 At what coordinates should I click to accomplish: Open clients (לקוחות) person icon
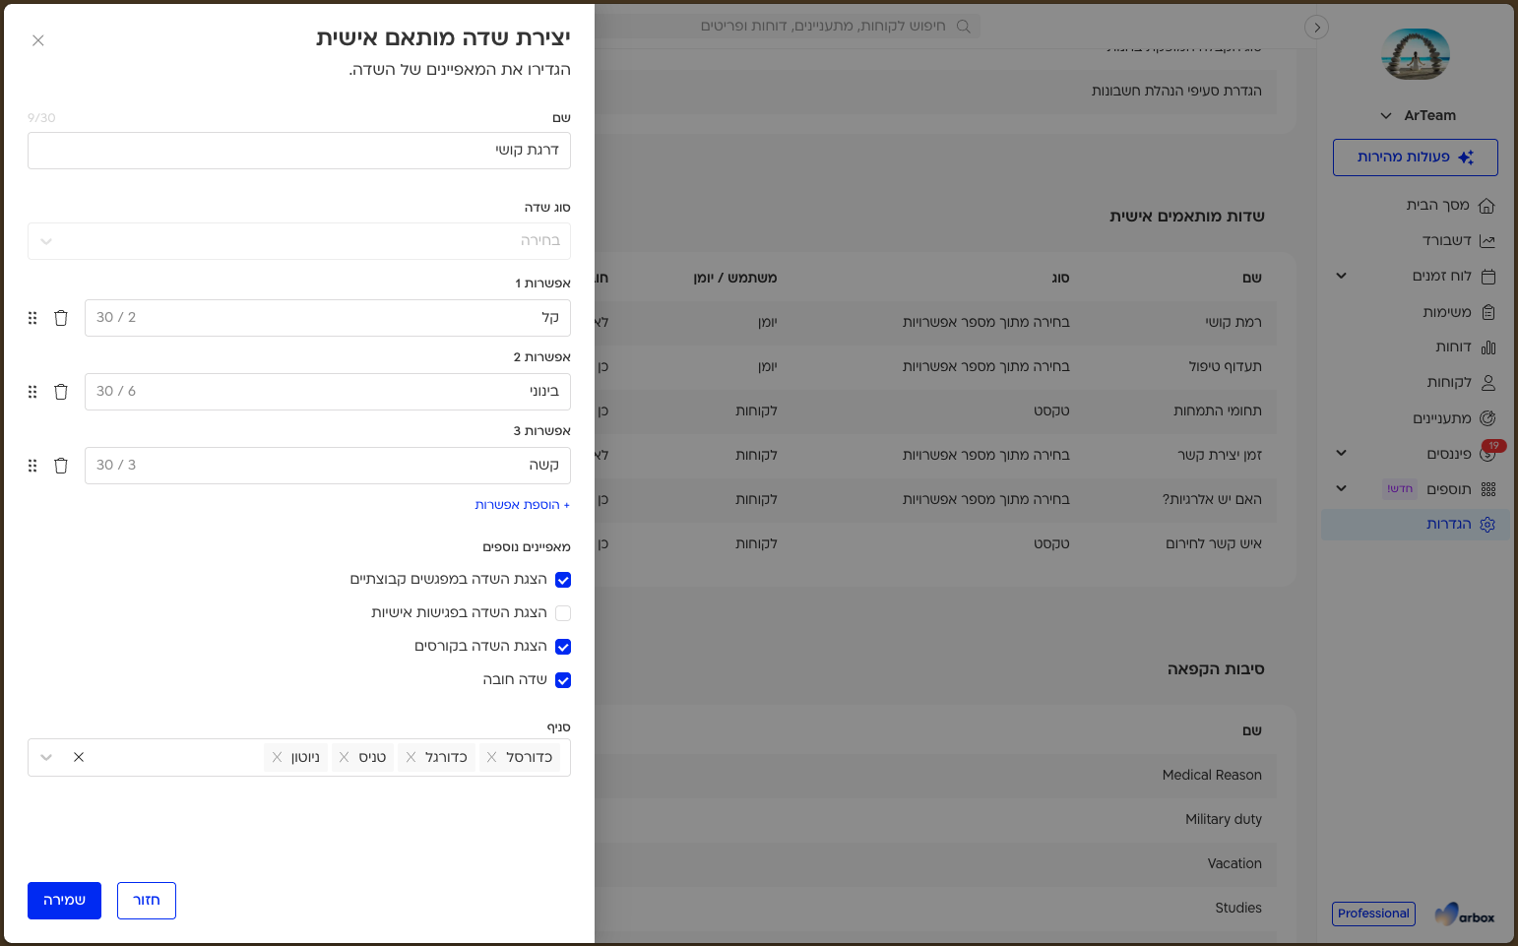point(1487,383)
